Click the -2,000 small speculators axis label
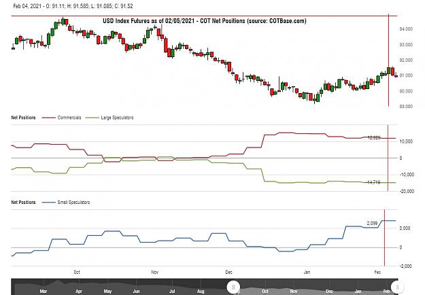Image resolution: width=425 pixels, height=295 pixels. pos(405,266)
